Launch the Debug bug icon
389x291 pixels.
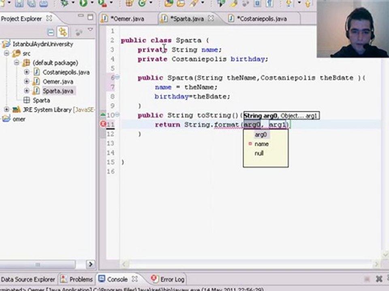[x=64, y=3]
